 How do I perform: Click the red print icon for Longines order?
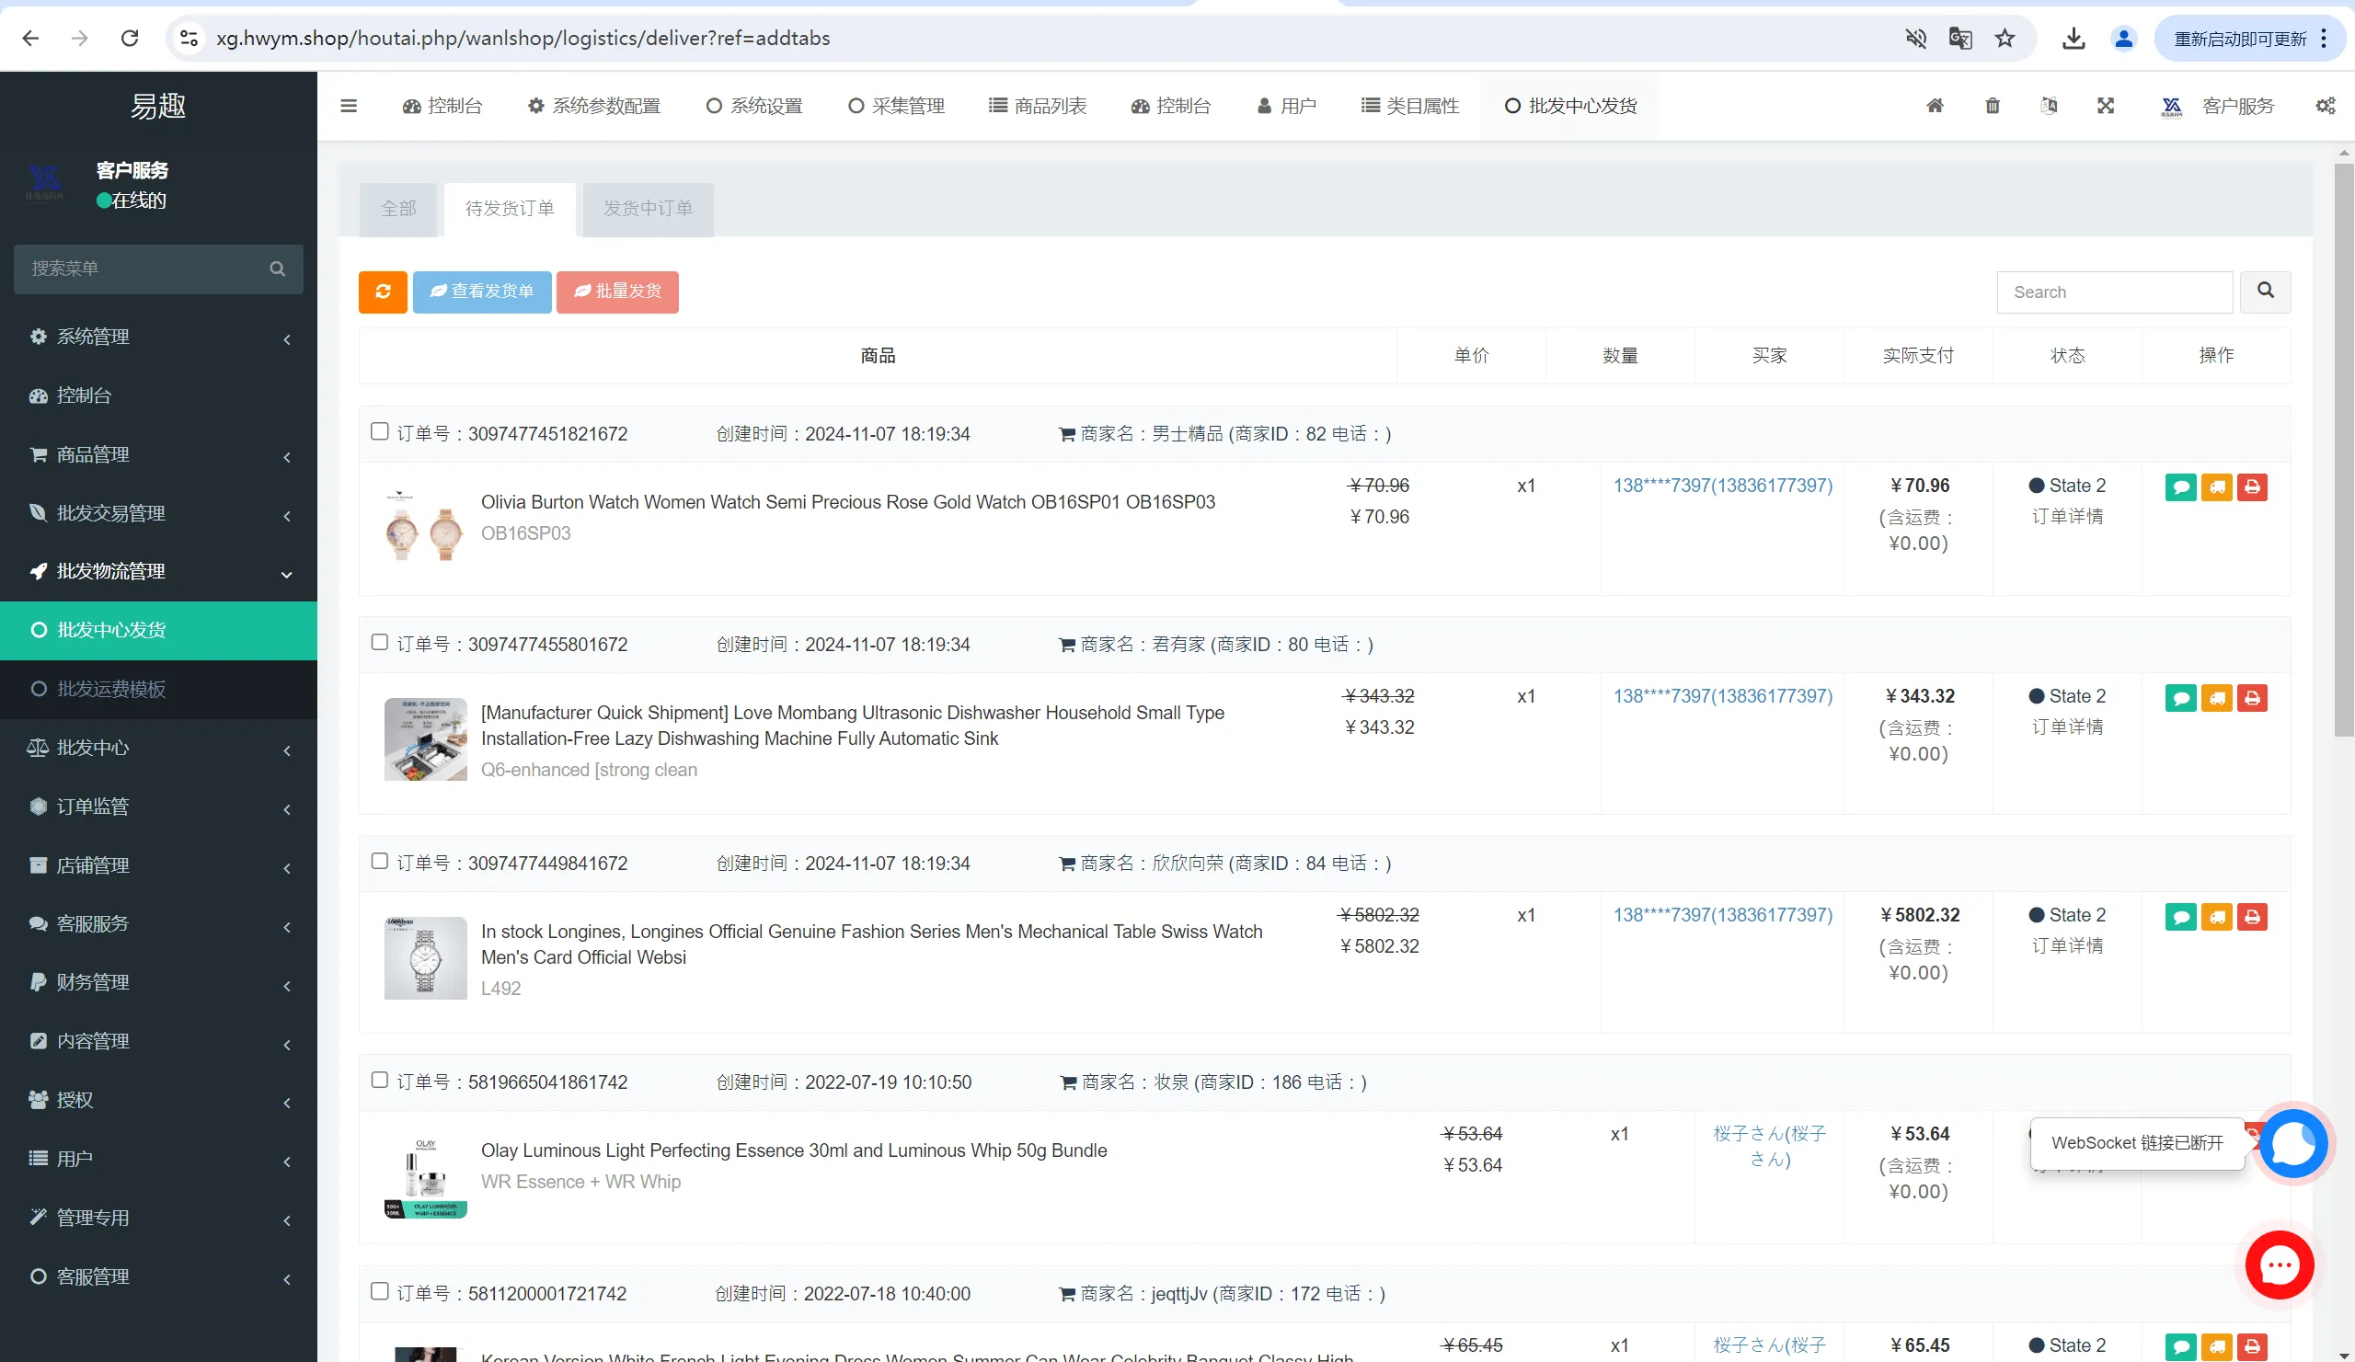point(2252,916)
